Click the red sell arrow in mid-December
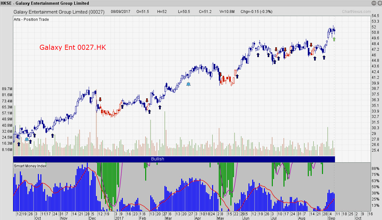Viewport: 382px width, 220px height. point(100,99)
